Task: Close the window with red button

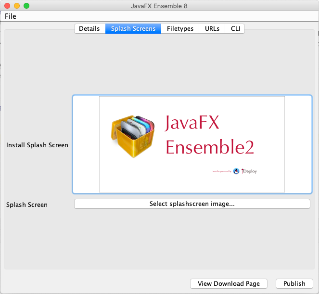Action: click(x=7, y=6)
